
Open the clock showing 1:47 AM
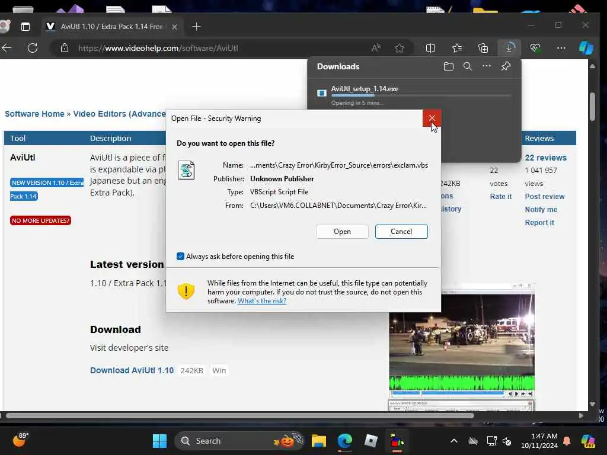539,440
